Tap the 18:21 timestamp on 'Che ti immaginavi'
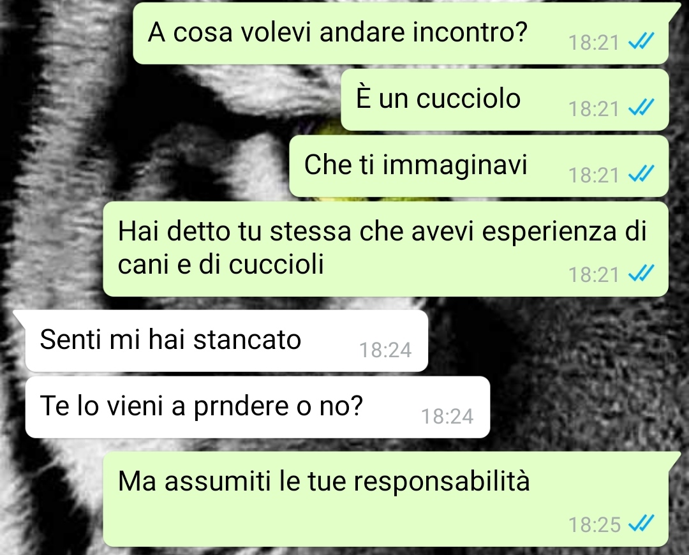The width and height of the screenshot is (689, 555). 594,175
